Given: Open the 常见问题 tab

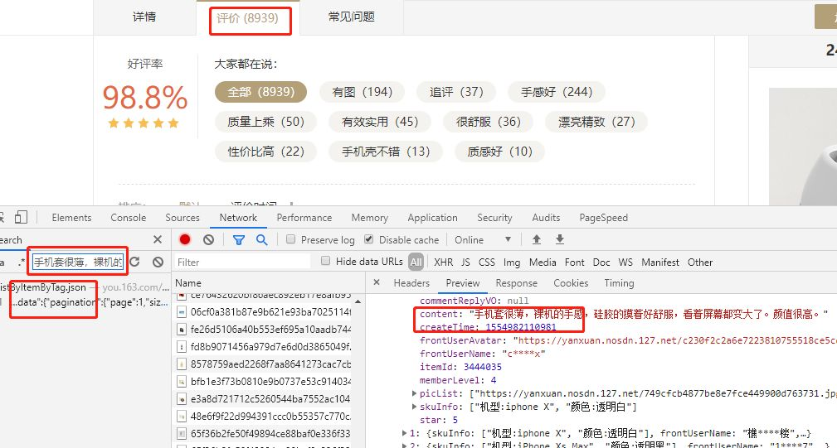Looking at the screenshot, I should point(351,17).
